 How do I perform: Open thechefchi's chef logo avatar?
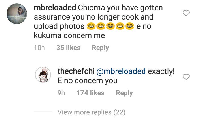(43, 76)
